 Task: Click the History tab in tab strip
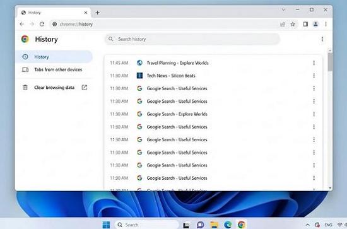pyautogui.click(x=54, y=13)
